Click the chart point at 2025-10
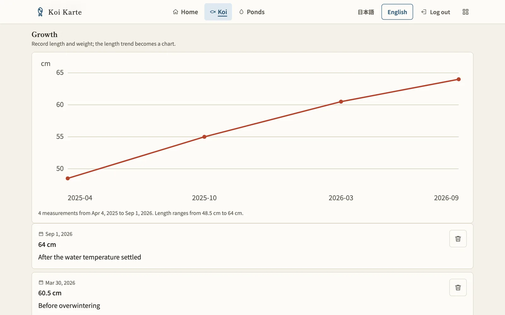505x315 pixels. click(x=204, y=137)
